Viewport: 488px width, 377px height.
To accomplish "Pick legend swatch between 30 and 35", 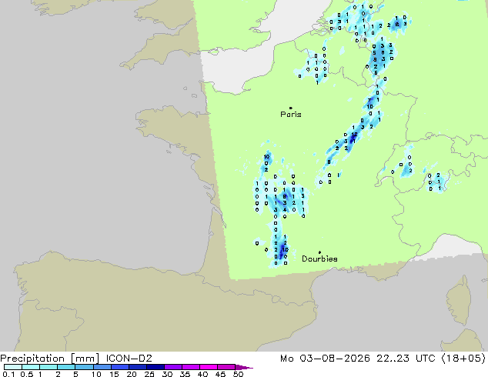I will point(172,367).
